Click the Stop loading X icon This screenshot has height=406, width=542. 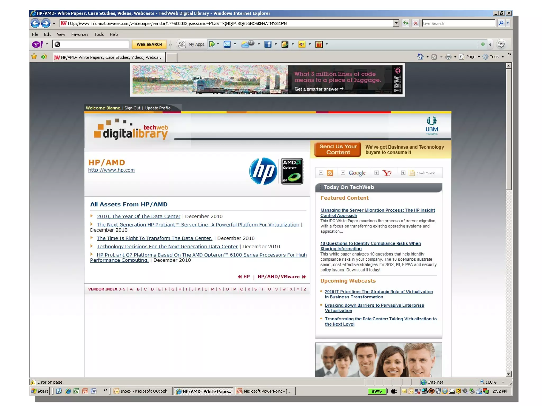point(415,23)
